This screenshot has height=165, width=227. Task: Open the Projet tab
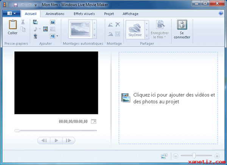point(109,14)
